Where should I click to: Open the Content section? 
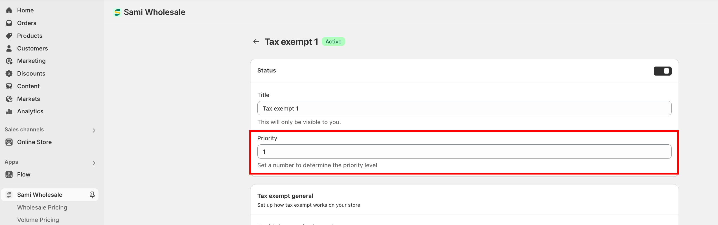[x=28, y=86]
